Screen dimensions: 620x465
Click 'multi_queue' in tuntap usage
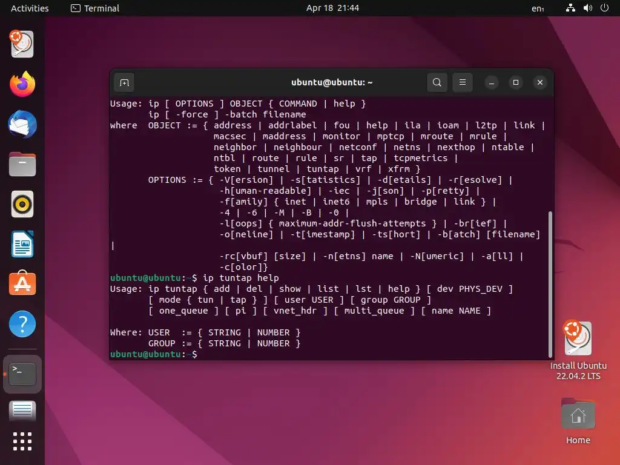click(x=374, y=311)
